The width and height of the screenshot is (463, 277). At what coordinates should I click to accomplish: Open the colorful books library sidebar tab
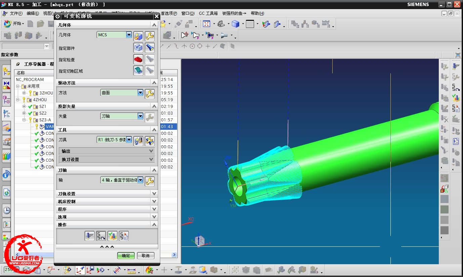pos(6,156)
